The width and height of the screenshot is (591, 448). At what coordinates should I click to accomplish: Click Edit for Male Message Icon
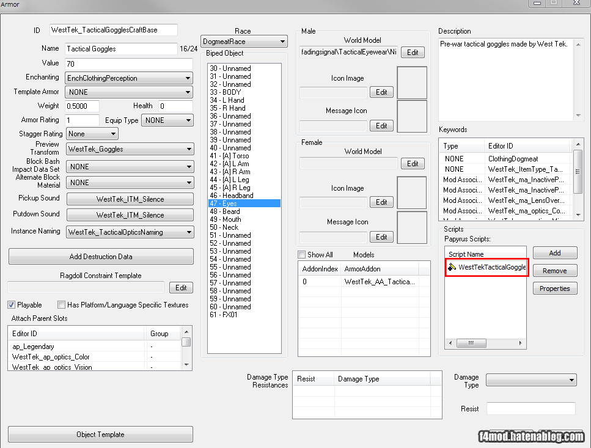click(x=381, y=126)
